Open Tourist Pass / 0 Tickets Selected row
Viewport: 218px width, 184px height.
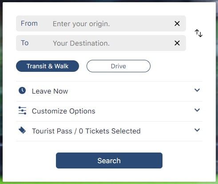(x=109, y=131)
